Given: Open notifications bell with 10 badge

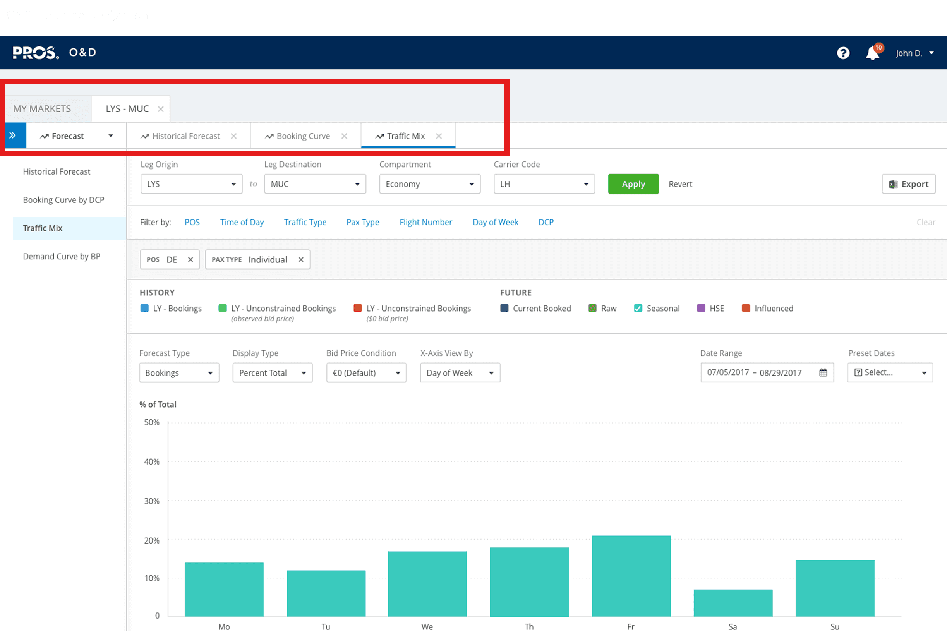Looking at the screenshot, I should point(873,53).
